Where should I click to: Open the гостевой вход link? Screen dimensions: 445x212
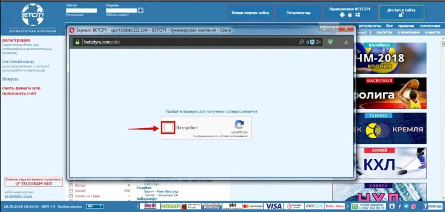tap(18, 62)
